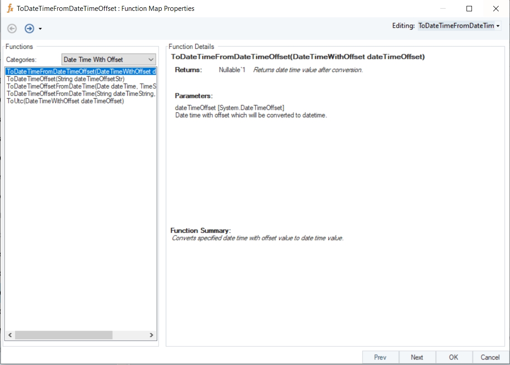Click the back navigation arrow icon
510x365 pixels.
12,29
